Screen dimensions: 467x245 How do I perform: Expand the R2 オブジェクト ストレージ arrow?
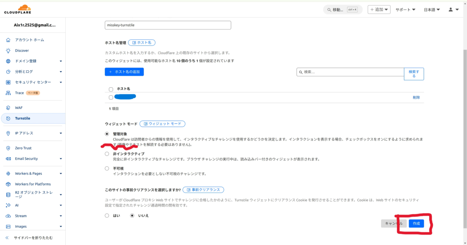[x=61, y=195]
